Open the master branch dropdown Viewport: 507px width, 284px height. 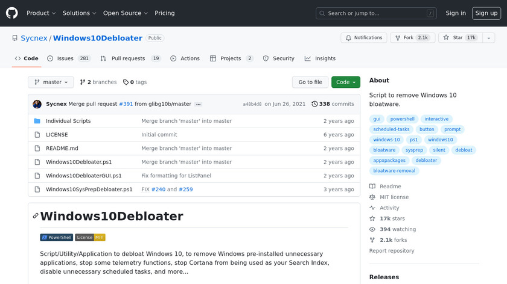pos(51,82)
